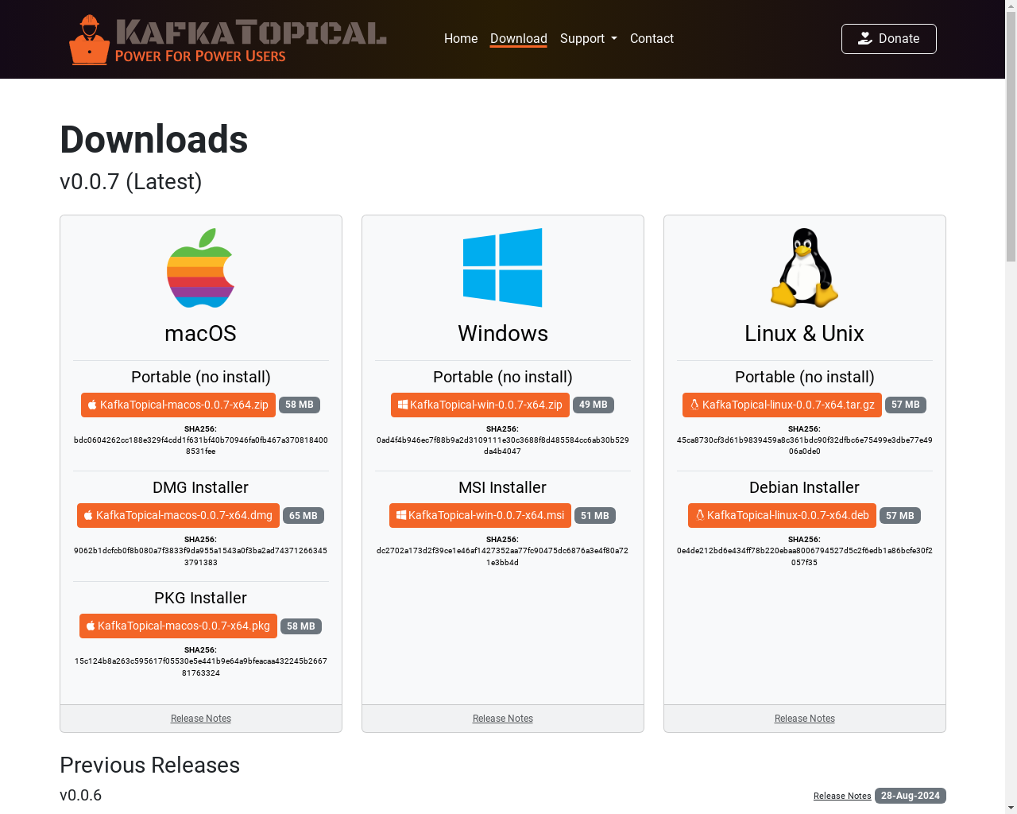This screenshot has height=814, width=1017.
Task: Click the Linux Tux penguin image
Action: [x=805, y=268]
